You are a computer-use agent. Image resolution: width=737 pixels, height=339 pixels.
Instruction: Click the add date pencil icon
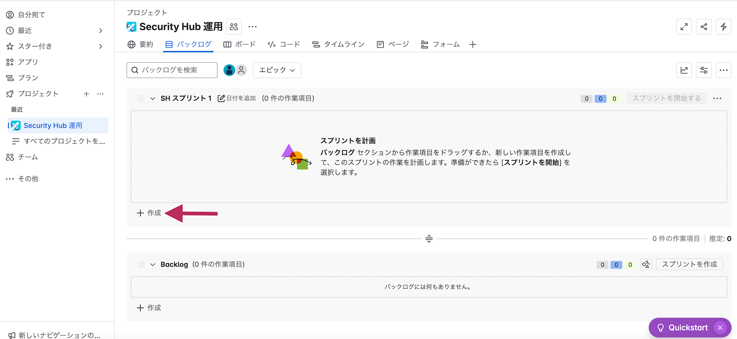click(221, 98)
